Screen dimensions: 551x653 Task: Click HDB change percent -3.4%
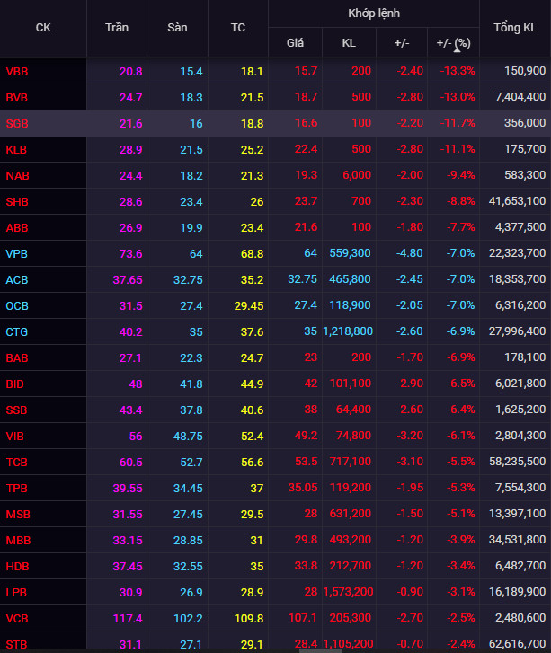460,565
